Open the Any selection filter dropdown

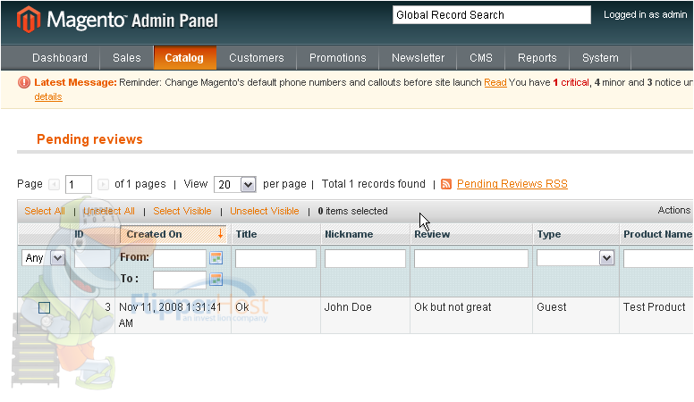coord(43,258)
